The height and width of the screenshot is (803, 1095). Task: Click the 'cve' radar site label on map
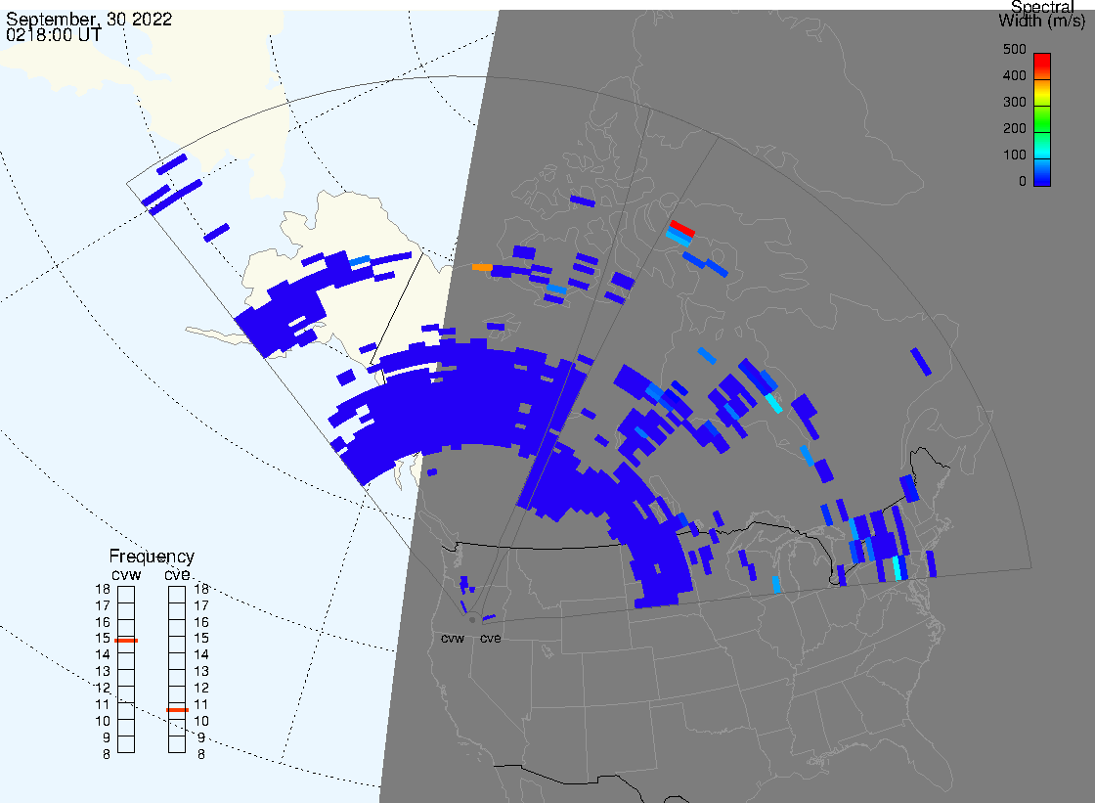490,639
